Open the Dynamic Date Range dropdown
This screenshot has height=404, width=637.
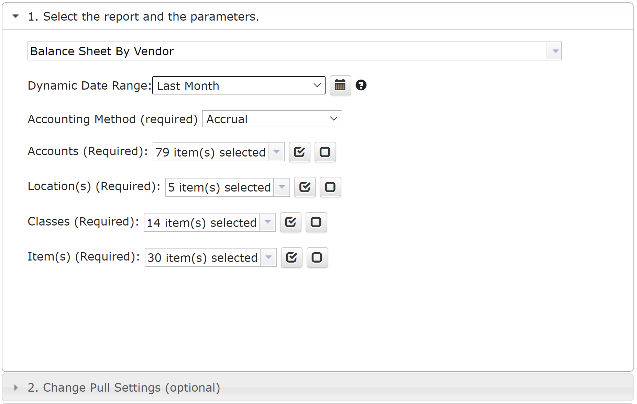click(x=239, y=85)
